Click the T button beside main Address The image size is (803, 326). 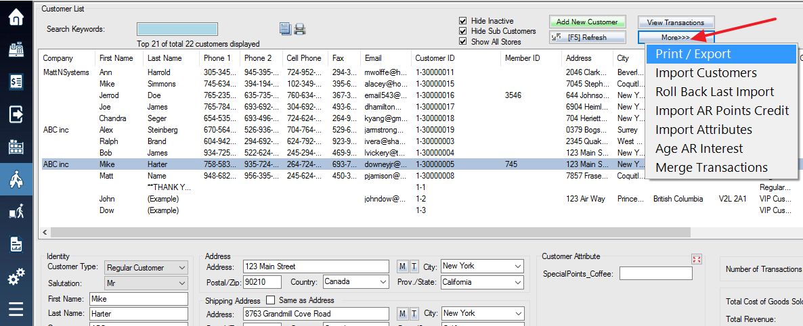point(414,266)
